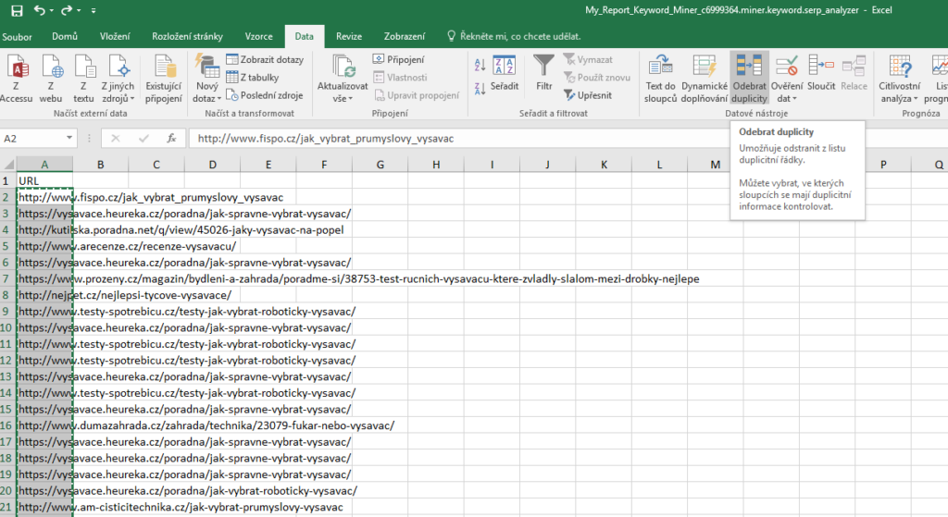The image size is (948, 517).
Task: Click Odebrat duplicity
Action: pyautogui.click(x=749, y=79)
